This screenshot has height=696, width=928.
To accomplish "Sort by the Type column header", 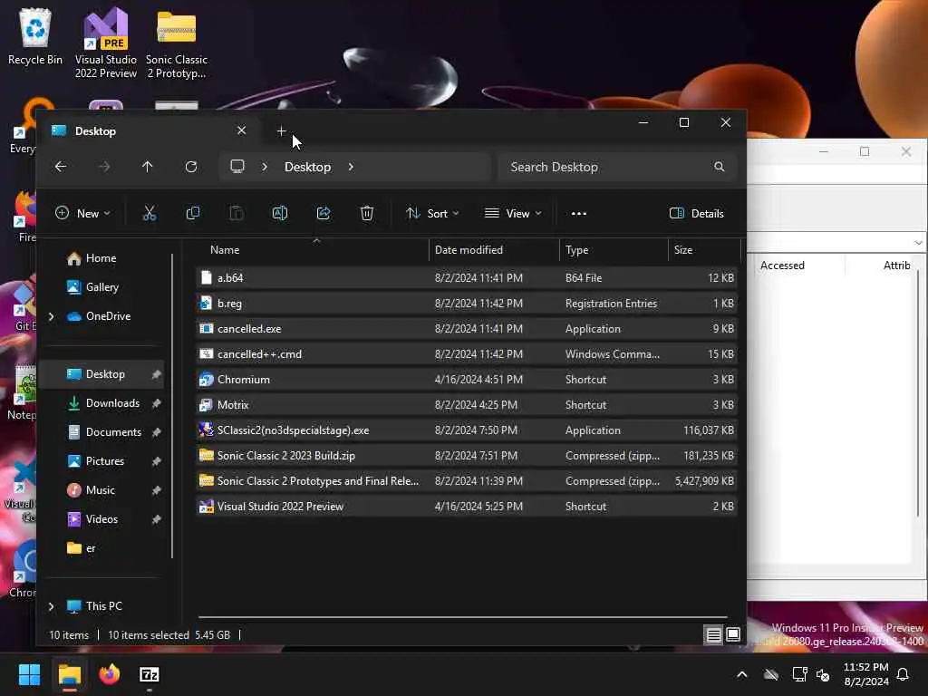I will tap(577, 250).
